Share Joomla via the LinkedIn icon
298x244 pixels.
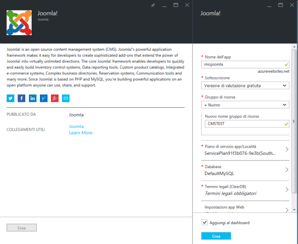pyautogui.click(x=33, y=98)
